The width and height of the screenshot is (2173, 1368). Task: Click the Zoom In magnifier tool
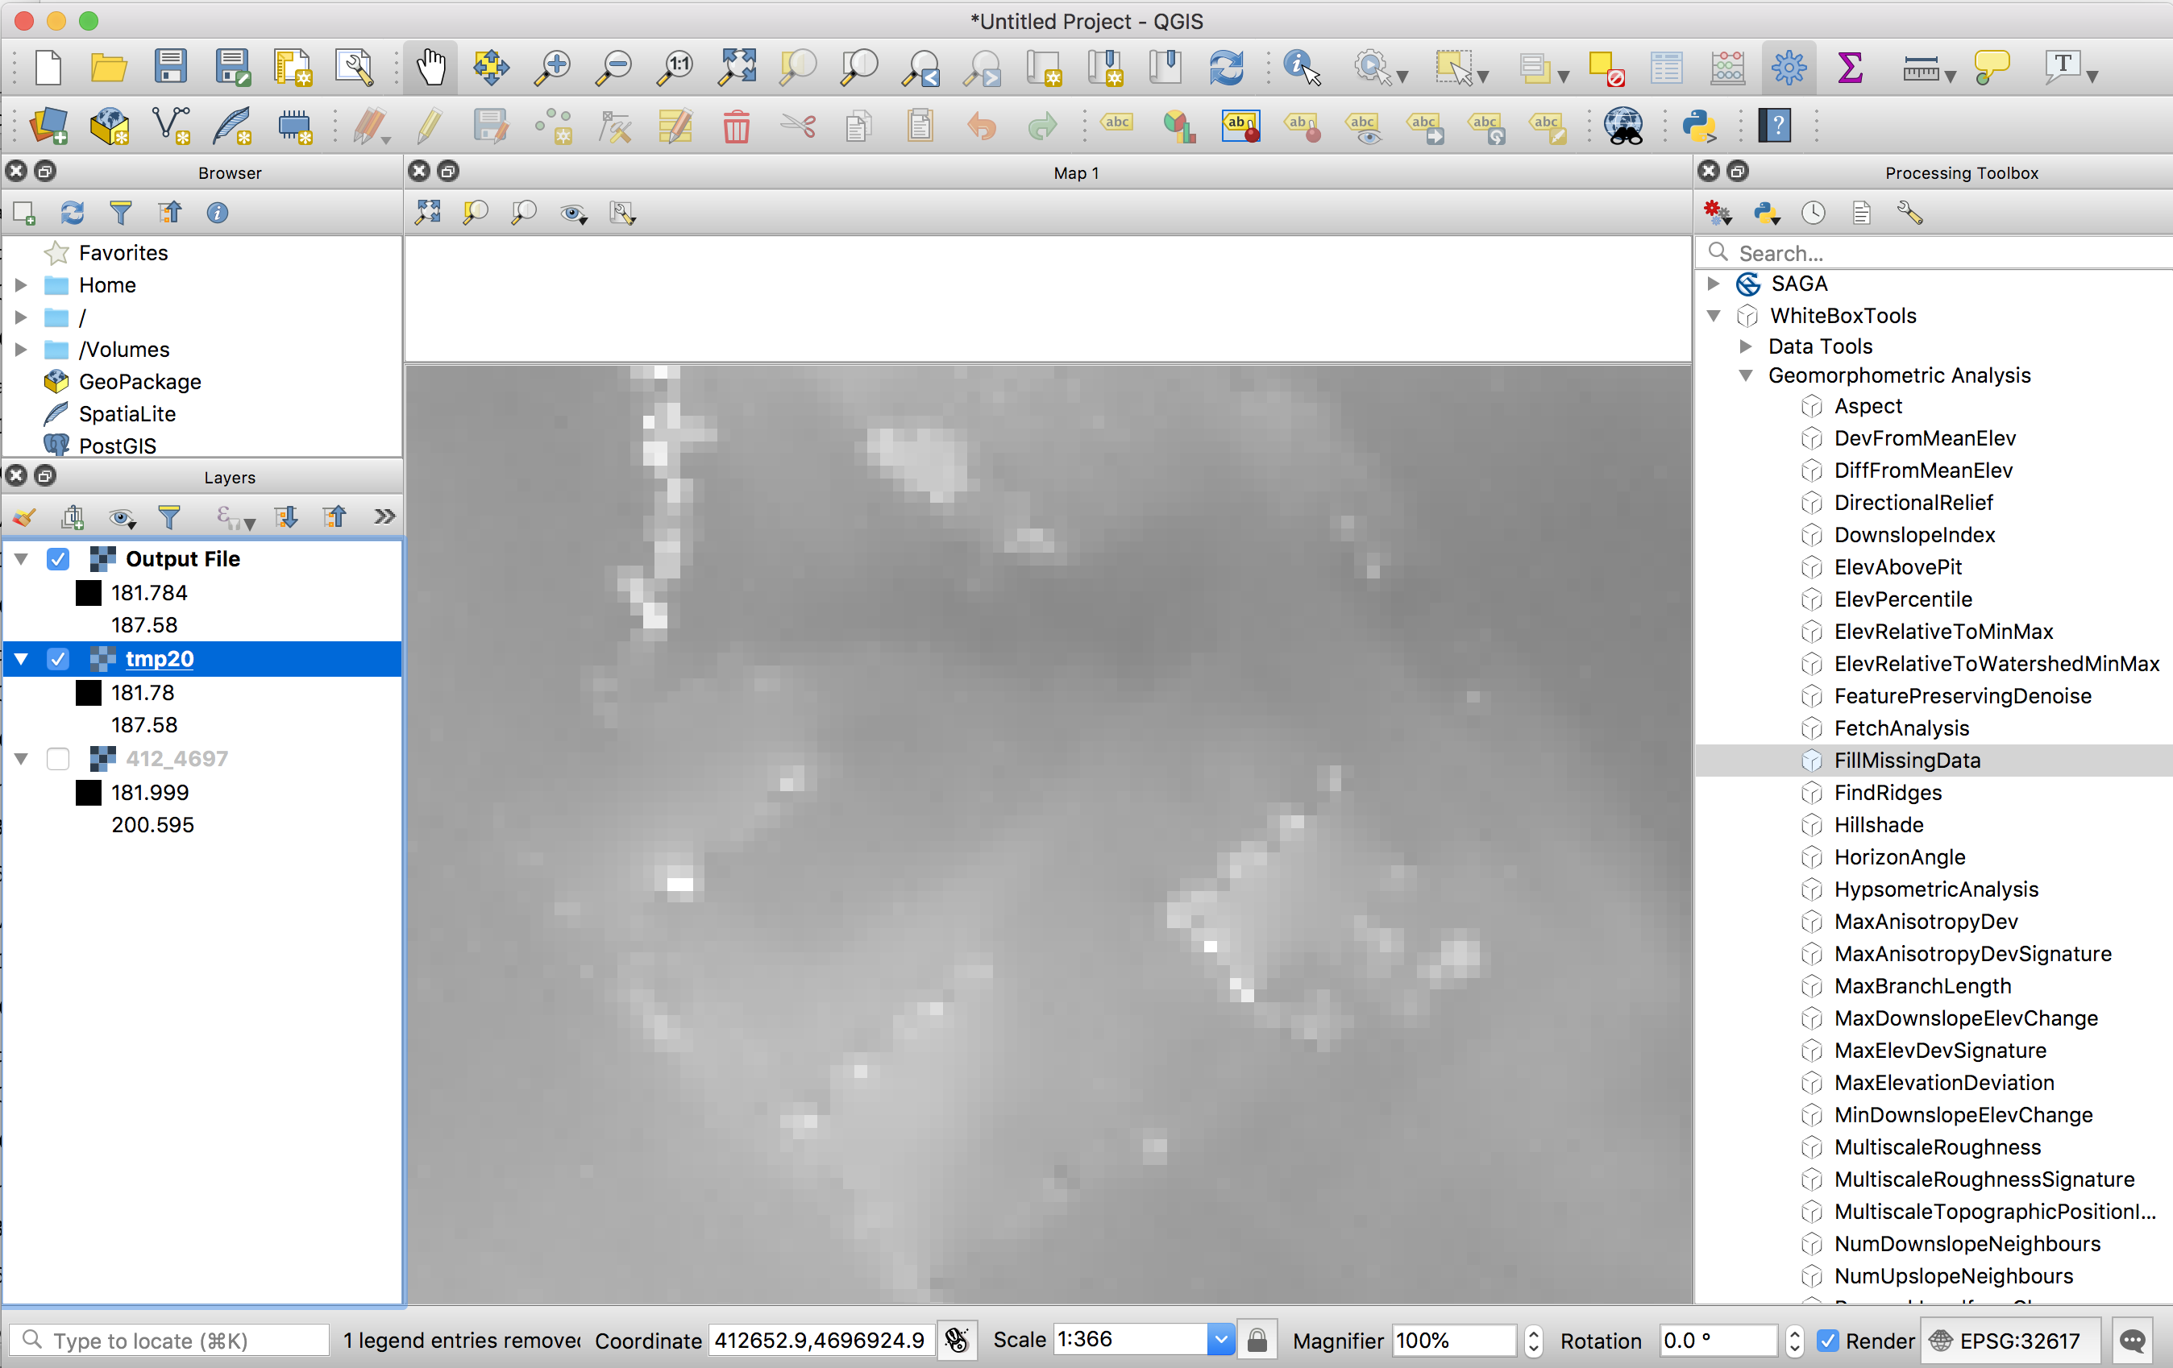coord(552,68)
